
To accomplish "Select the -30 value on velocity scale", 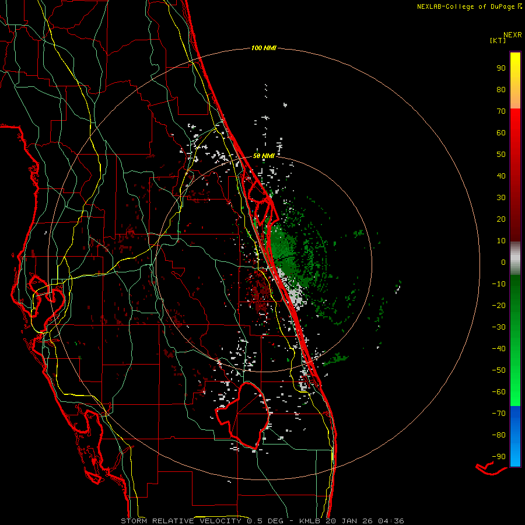I will [499, 327].
